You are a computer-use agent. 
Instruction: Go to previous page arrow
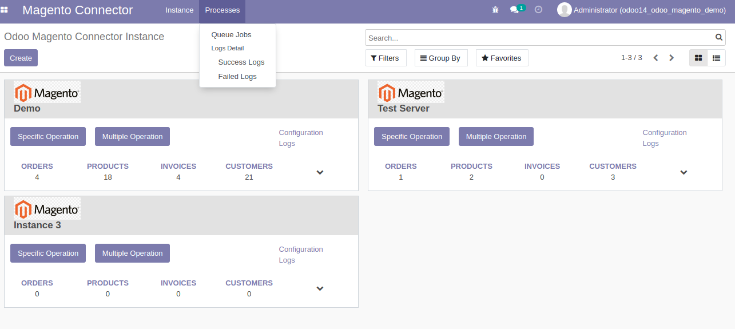tap(655, 58)
